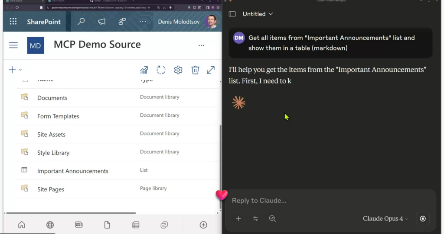Image resolution: width=444 pixels, height=234 pixels.
Task: Open the hamburger navigation menu
Action: point(13,45)
